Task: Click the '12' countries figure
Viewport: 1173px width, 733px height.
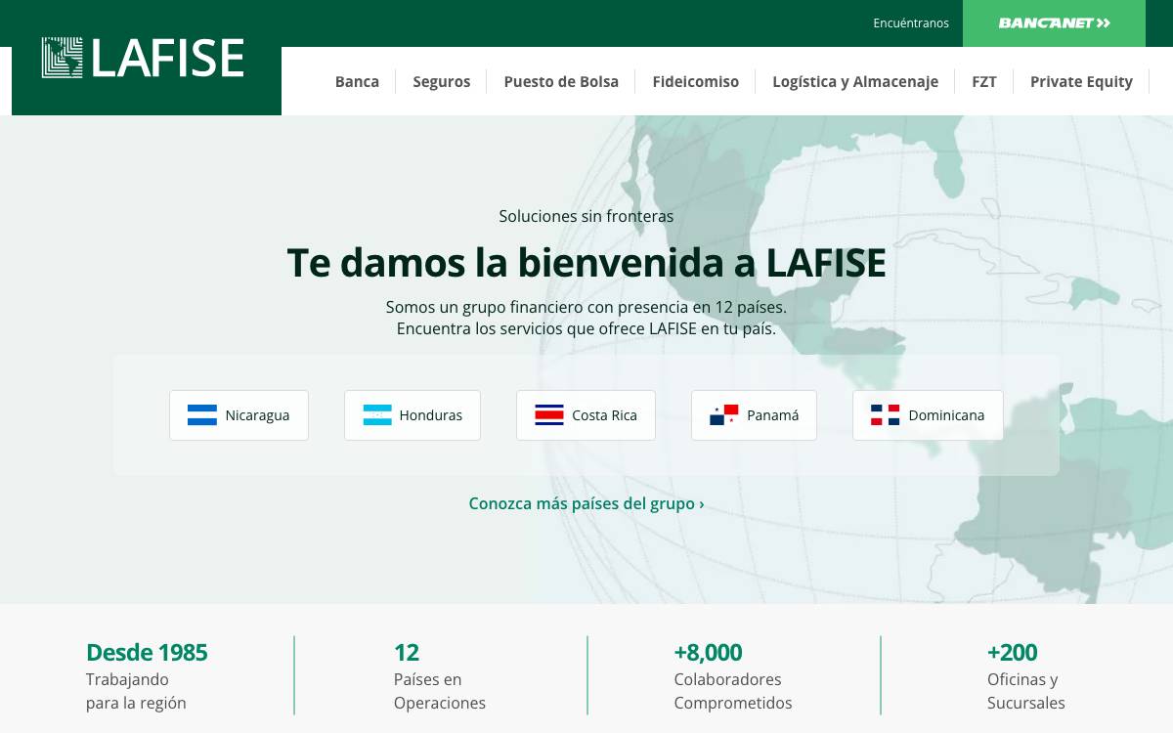Action: [407, 652]
